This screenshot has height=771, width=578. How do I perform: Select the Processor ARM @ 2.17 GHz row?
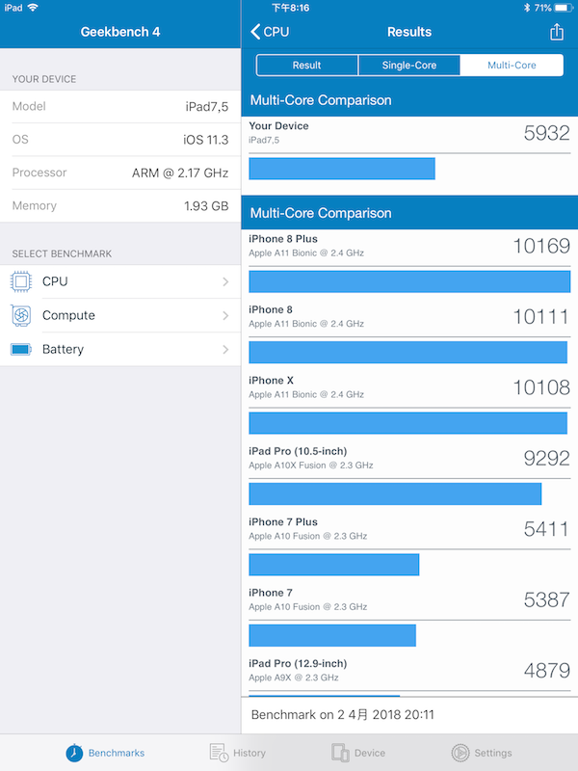[x=120, y=173]
